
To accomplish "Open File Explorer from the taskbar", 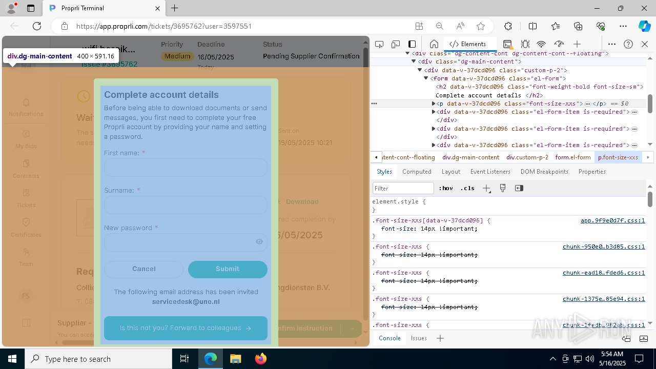I will 235,359.
